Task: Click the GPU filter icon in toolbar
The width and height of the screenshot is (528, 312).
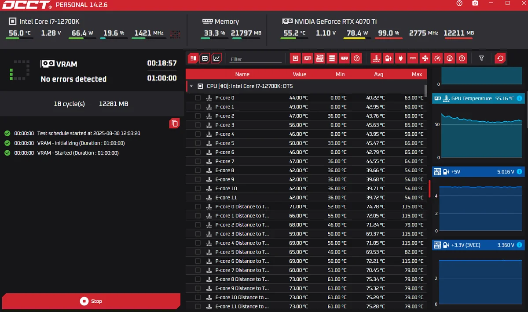Action: coord(308,58)
